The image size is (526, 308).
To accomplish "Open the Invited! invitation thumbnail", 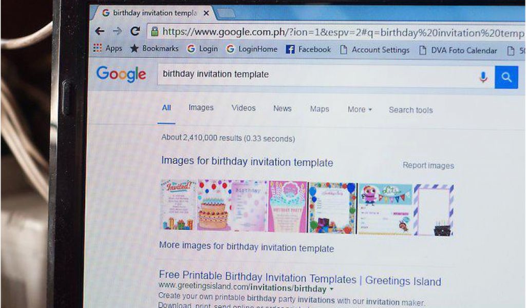I will tap(178, 205).
